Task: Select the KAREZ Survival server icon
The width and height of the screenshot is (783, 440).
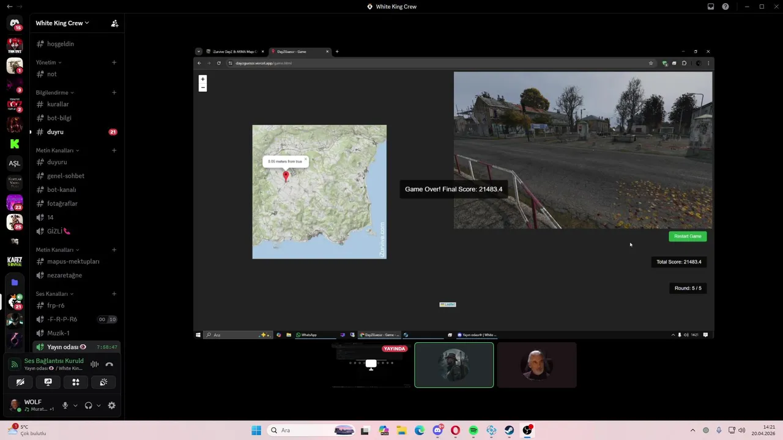Action: 15,262
